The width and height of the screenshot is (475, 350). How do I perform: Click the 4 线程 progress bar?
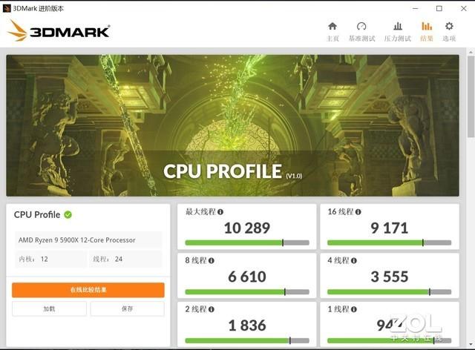(x=389, y=292)
